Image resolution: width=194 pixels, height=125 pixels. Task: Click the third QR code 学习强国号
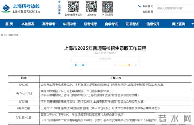[107, 7]
